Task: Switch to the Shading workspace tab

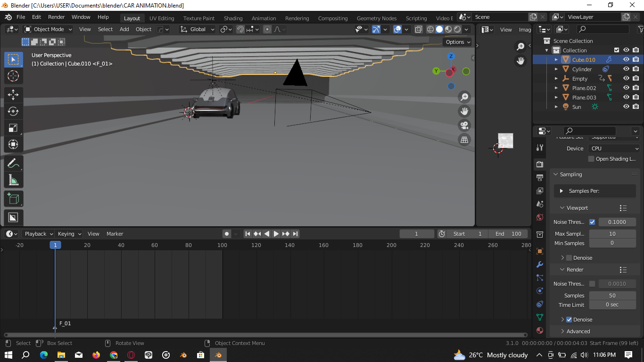Action: (x=233, y=18)
